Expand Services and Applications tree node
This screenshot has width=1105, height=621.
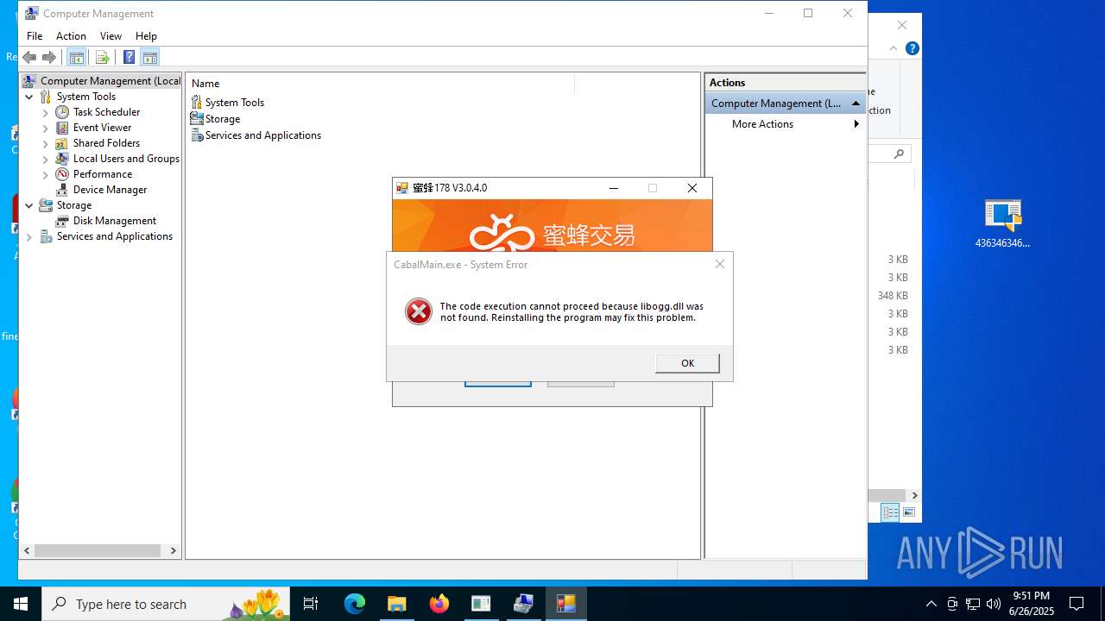29,236
